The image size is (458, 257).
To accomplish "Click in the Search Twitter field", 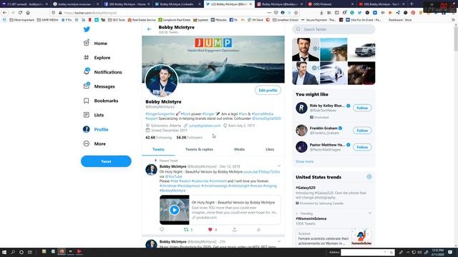I will click(x=333, y=29).
